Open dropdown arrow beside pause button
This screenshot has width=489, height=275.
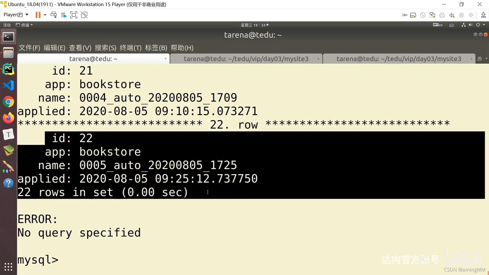click(45, 15)
